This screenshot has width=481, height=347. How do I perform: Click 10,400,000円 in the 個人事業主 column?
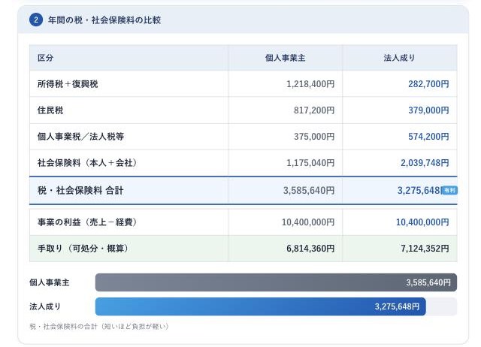tap(308, 222)
